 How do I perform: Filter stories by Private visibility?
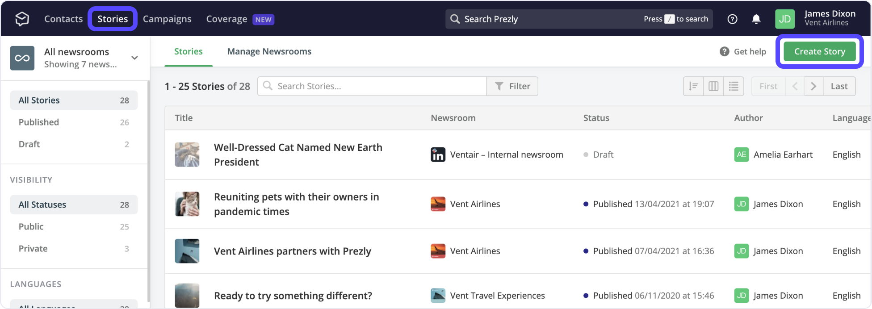(74, 249)
